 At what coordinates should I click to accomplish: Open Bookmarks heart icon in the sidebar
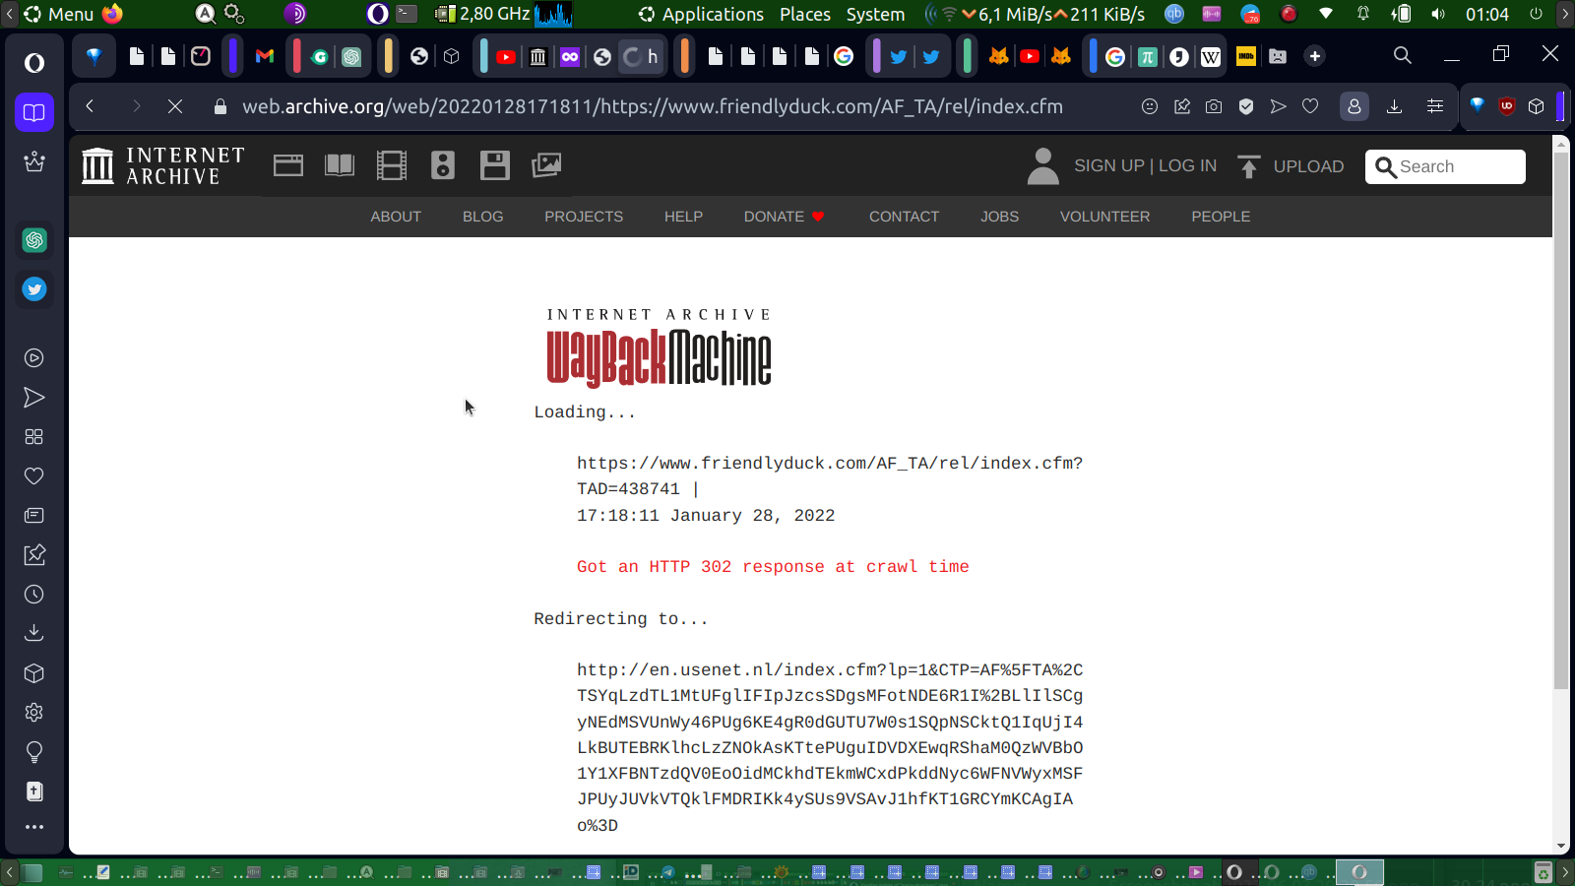(x=34, y=476)
